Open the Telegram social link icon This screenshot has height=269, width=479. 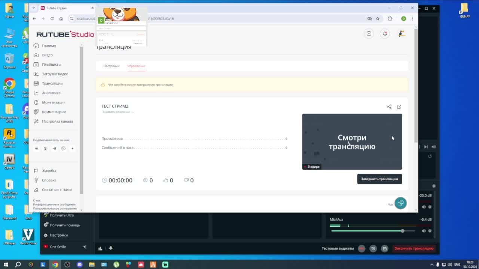pos(54,148)
